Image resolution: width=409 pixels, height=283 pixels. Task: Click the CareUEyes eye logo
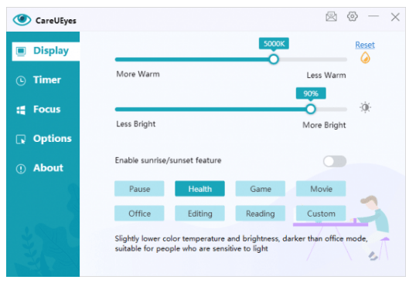22,19
